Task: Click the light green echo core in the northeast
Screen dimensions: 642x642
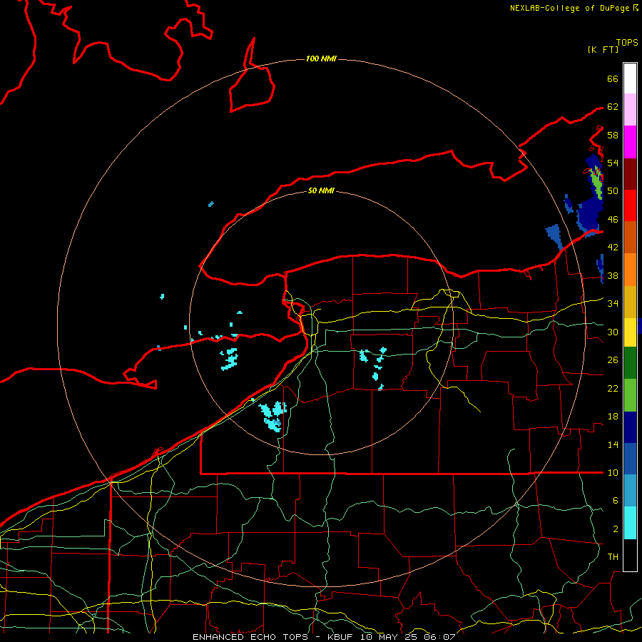Action: [x=597, y=182]
